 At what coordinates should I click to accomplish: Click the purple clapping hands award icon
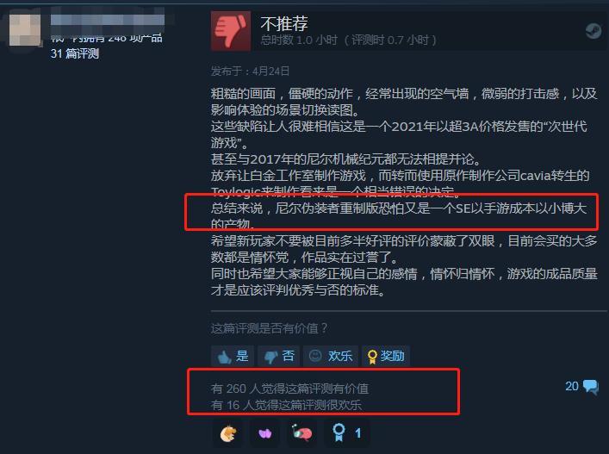(x=265, y=433)
